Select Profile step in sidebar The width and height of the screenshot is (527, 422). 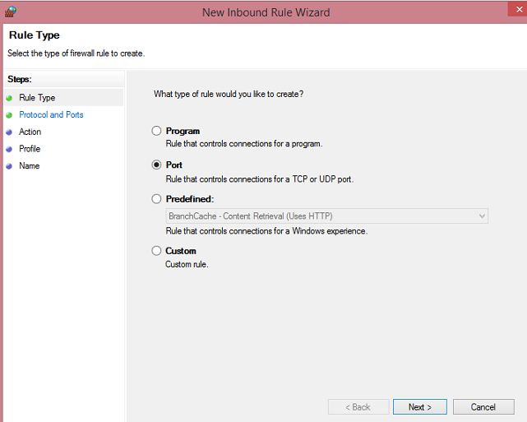pos(30,149)
